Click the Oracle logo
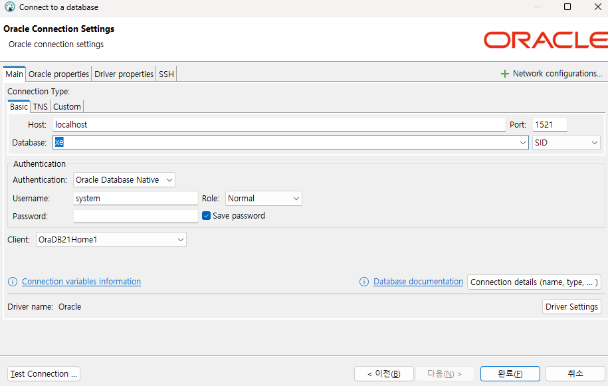Image resolution: width=608 pixels, height=386 pixels. point(546,40)
